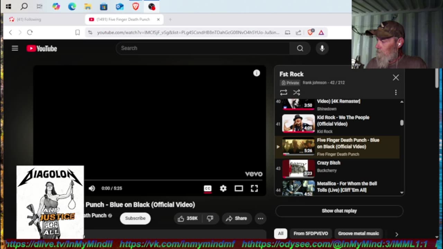
Task: Open the Windows Start menu
Action: [x=8, y=6]
